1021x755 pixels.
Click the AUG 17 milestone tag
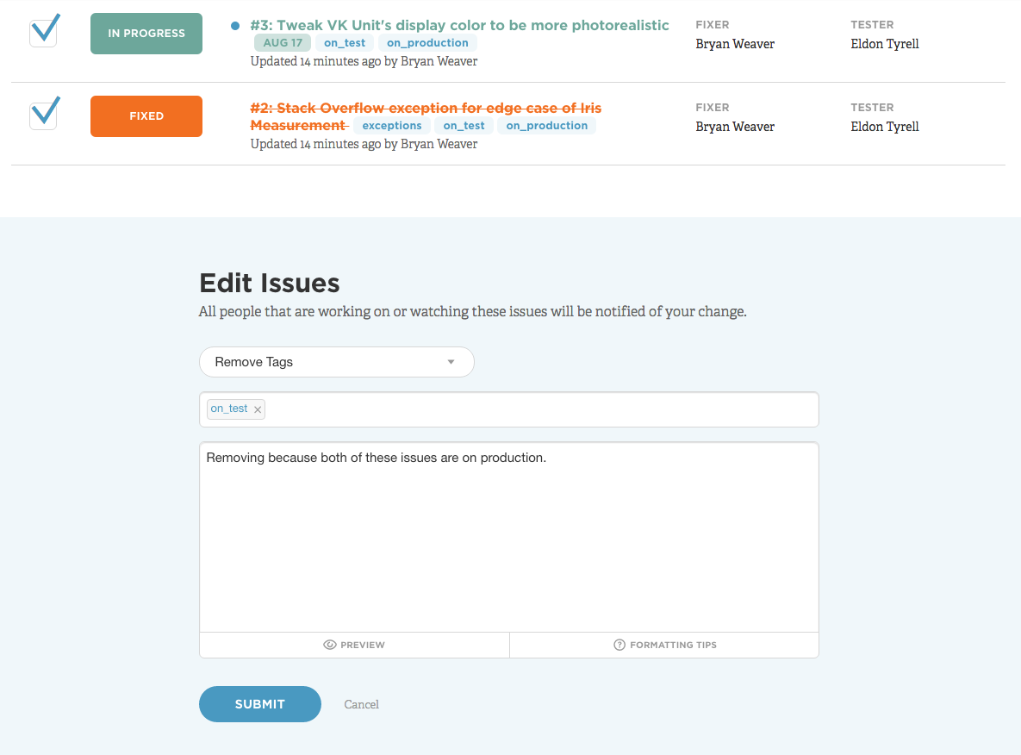(283, 43)
